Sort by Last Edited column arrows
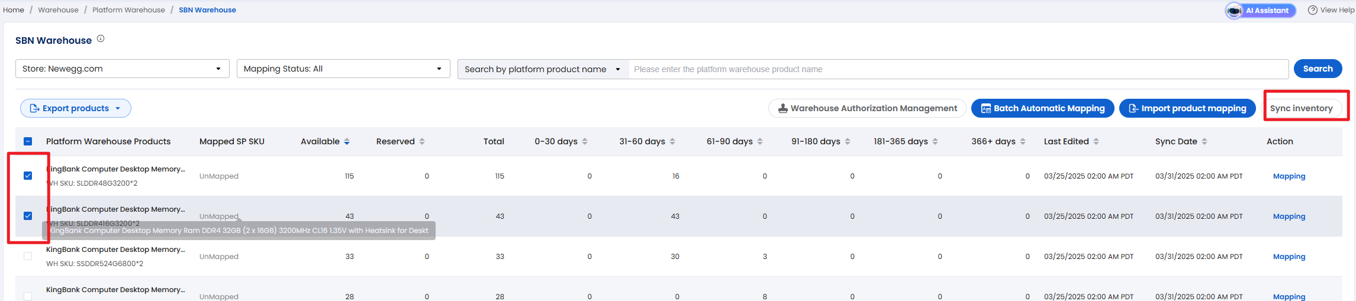 coord(1096,141)
